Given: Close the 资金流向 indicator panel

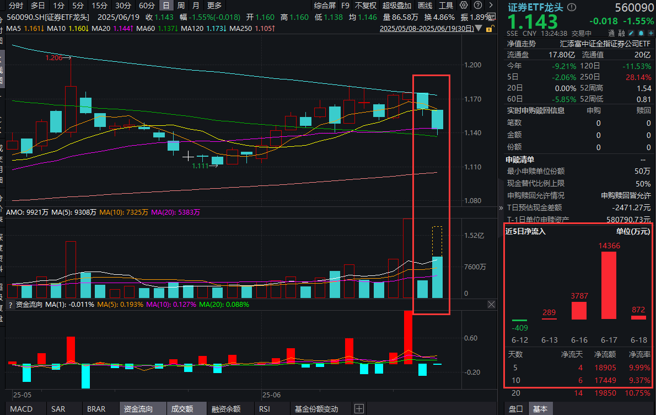Looking at the screenshot, I should tap(492, 304).
